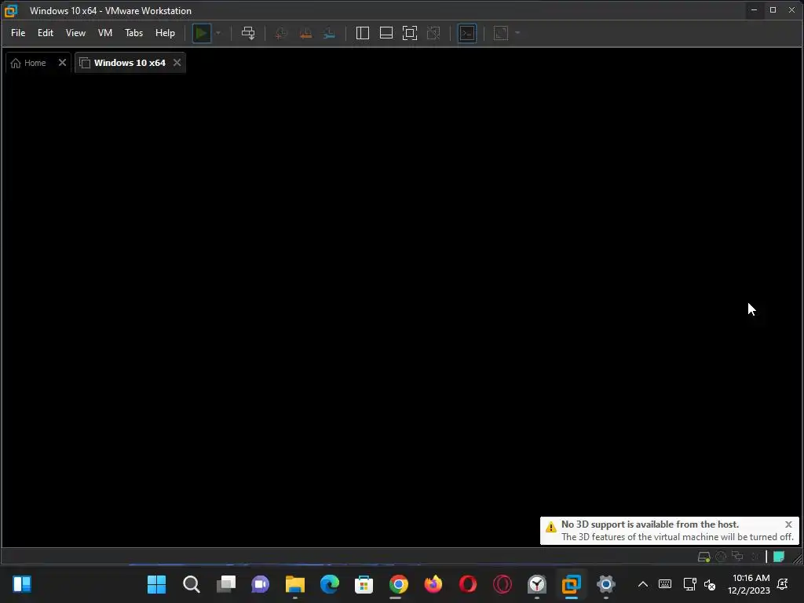This screenshot has height=603, width=804.
Task: Toggle the thumbnail bar view icon
Action: [x=386, y=33]
